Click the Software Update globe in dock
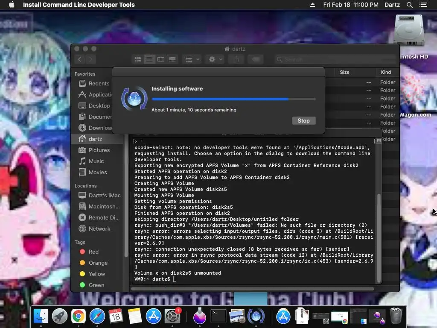437x328 pixels. click(x=256, y=316)
